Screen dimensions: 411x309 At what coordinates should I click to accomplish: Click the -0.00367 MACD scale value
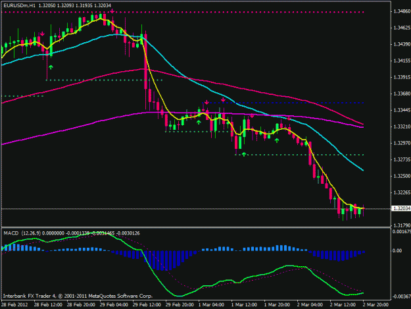[401, 296]
